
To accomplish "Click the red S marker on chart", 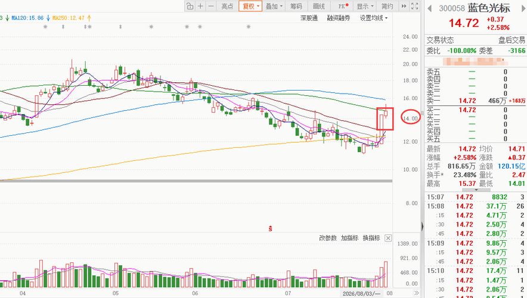I will coord(270,229).
